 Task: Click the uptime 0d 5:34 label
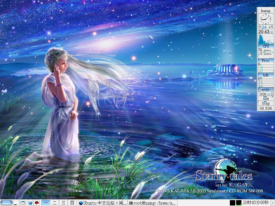tap(266, 108)
